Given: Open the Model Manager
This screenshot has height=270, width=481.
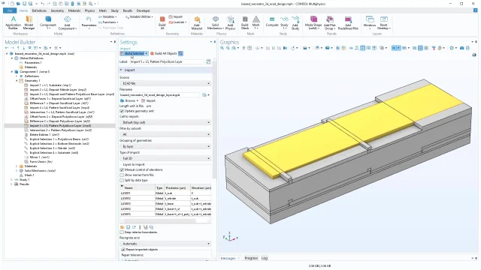Looking at the screenshot, I should coord(29,23).
